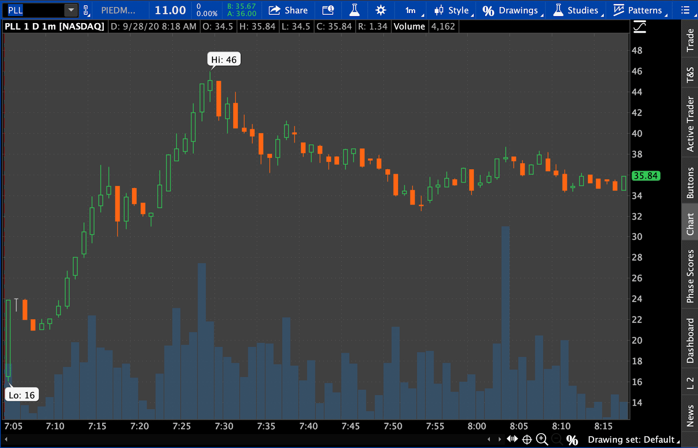Image resolution: width=698 pixels, height=448 pixels.
Task: Click the symbol link clip icon
Action: tap(86, 10)
